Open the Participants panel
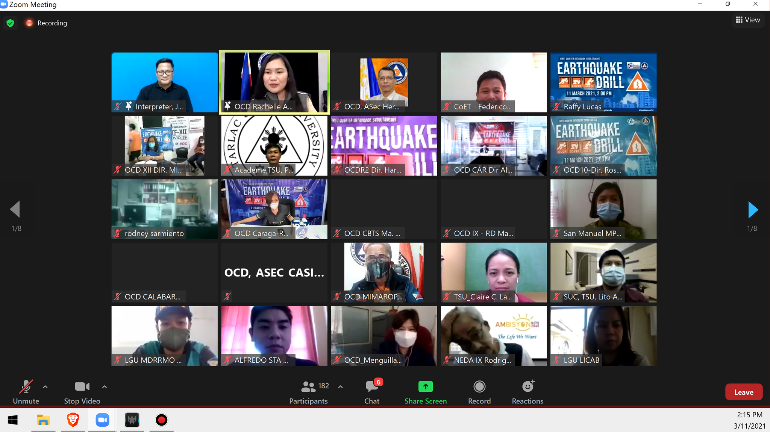 point(309,392)
